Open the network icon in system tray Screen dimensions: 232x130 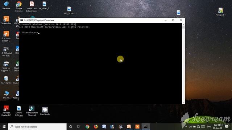198,127
